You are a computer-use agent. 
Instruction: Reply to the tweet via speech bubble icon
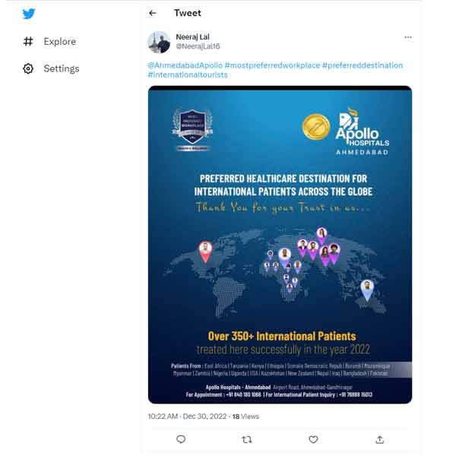181,439
